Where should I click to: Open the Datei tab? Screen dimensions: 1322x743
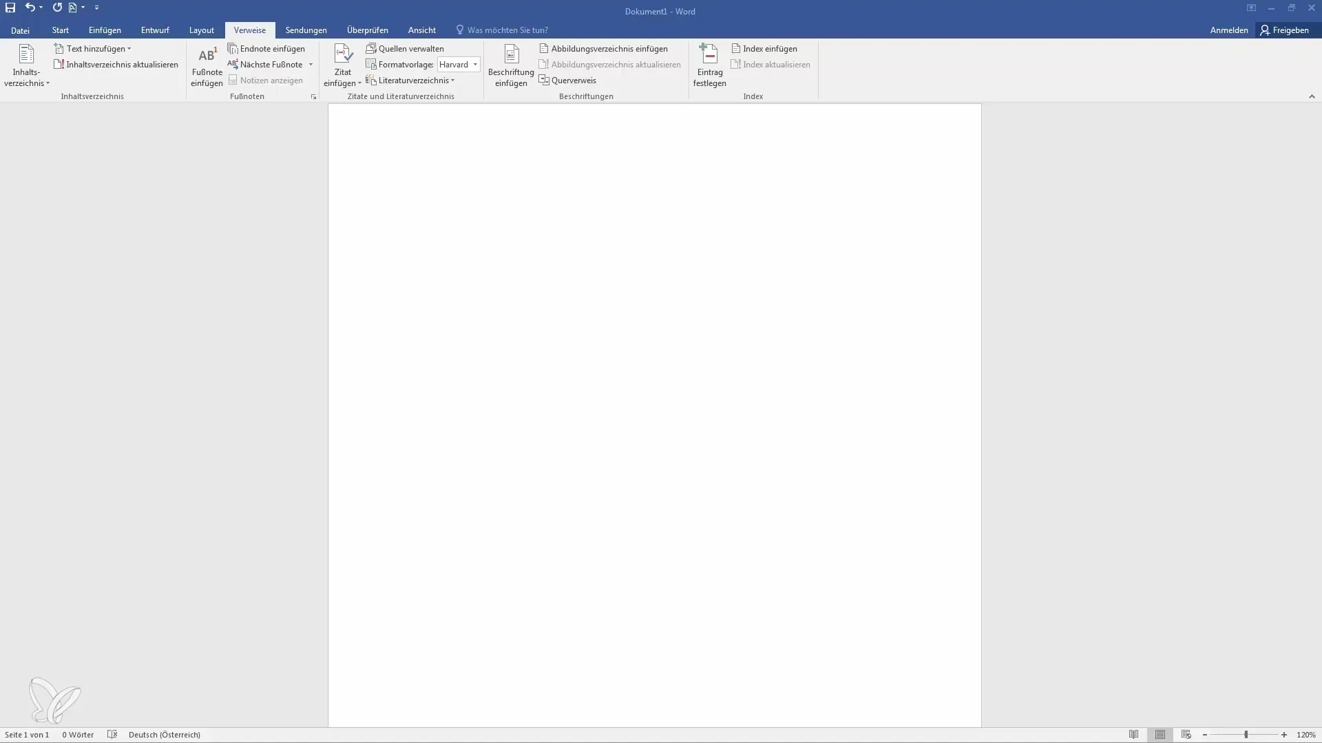click(20, 30)
